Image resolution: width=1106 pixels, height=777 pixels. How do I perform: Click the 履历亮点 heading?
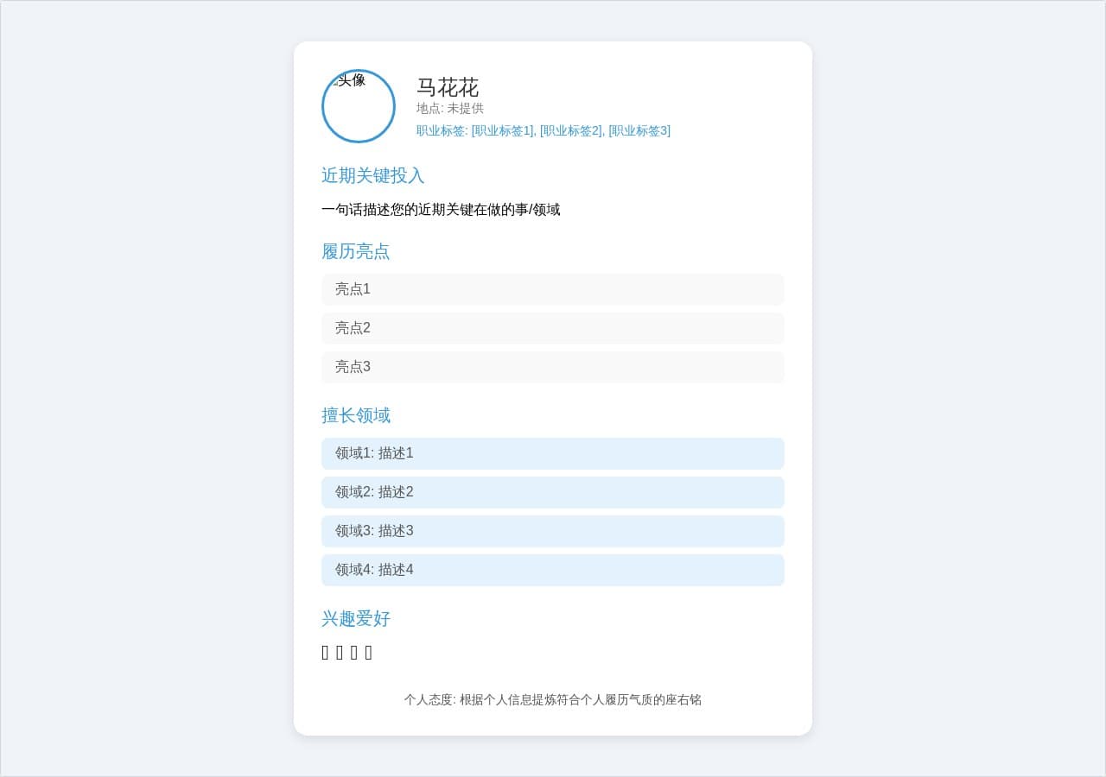356,251
